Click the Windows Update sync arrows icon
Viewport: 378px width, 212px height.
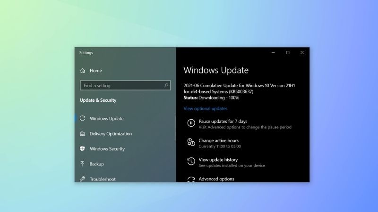point(82,118)
